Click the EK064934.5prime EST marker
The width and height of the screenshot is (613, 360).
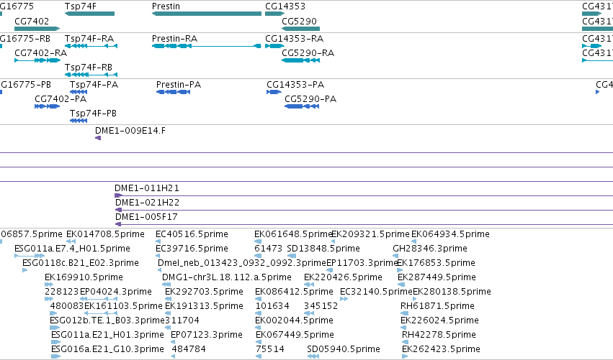(x=413, y=242)
